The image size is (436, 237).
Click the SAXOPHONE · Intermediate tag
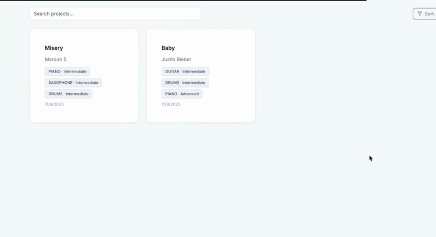74,83
